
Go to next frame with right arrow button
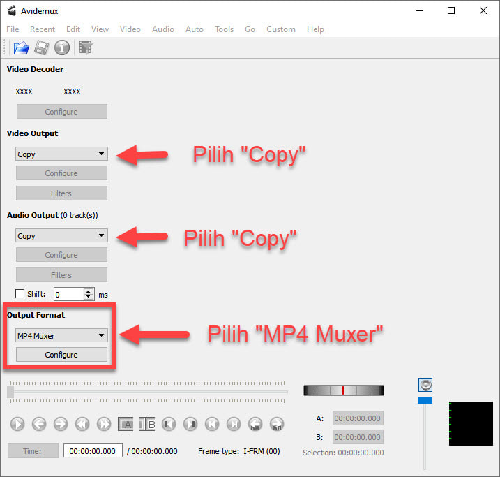tap(61, 424)
